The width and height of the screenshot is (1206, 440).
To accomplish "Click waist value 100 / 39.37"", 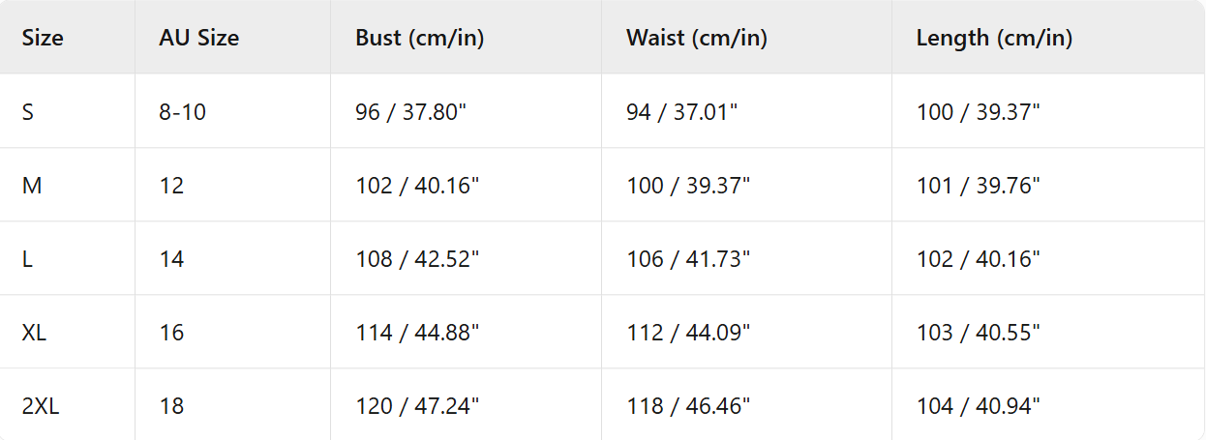I will pos(688,186).
